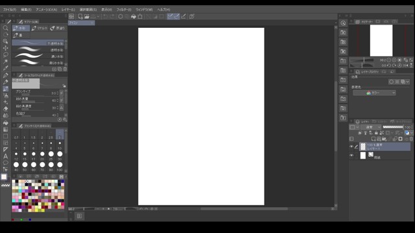Select the Rotate view tool
The image size is (415, 233).
tap(5, 34)
